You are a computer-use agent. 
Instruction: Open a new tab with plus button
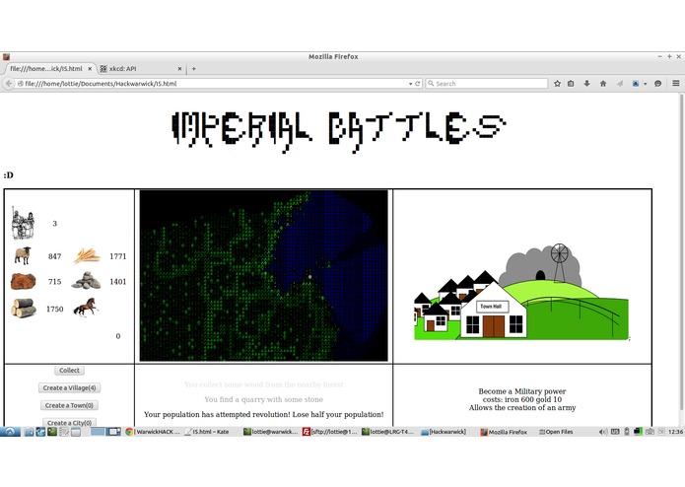(193, 69)
